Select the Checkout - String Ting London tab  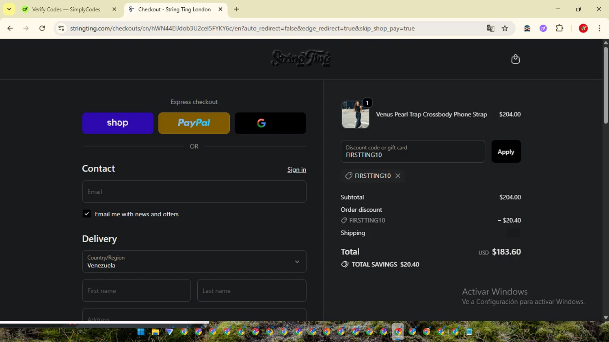click(x=175, y=9)
